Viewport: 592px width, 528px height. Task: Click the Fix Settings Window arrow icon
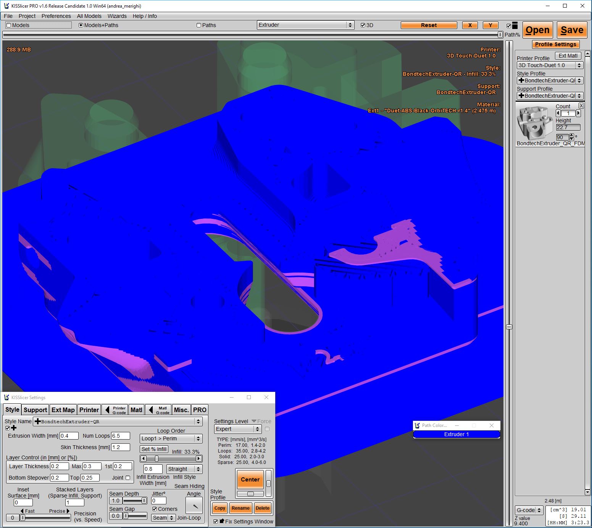coord(222,521)
